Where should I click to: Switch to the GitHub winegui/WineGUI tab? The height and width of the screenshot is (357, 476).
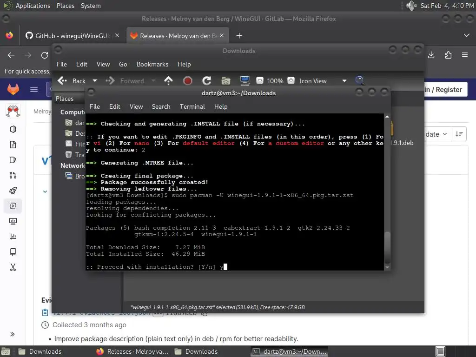(72, 36)
